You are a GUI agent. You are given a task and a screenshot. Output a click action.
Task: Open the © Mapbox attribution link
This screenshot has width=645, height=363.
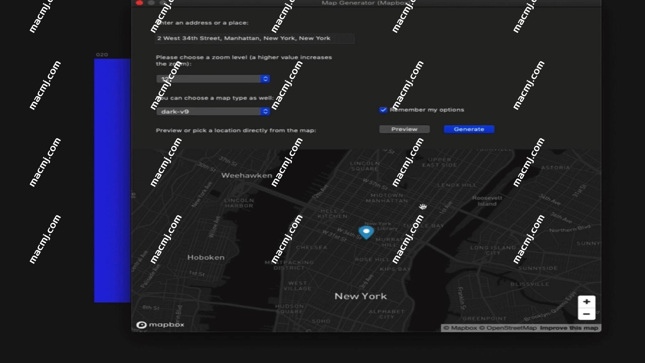point(460,328)
